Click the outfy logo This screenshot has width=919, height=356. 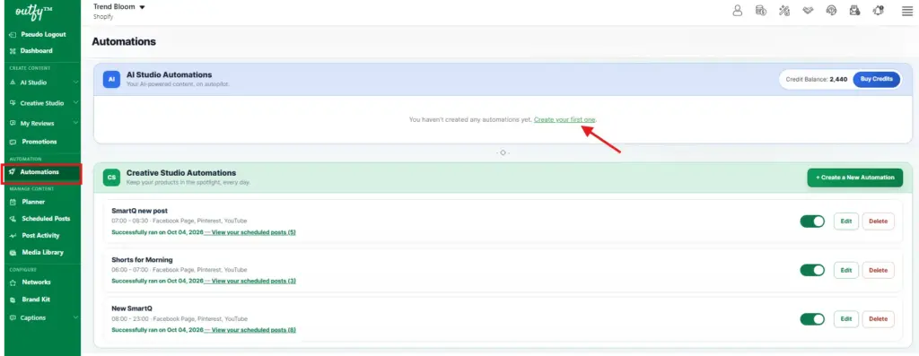pos(35,13)
